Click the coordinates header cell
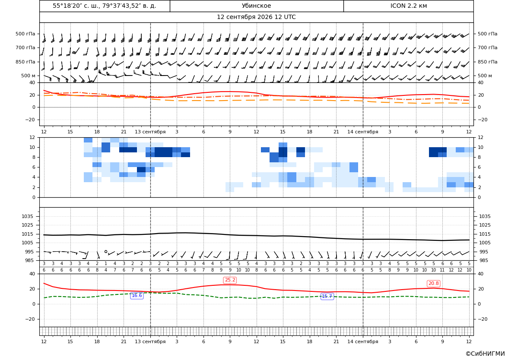 pos(105,6)
